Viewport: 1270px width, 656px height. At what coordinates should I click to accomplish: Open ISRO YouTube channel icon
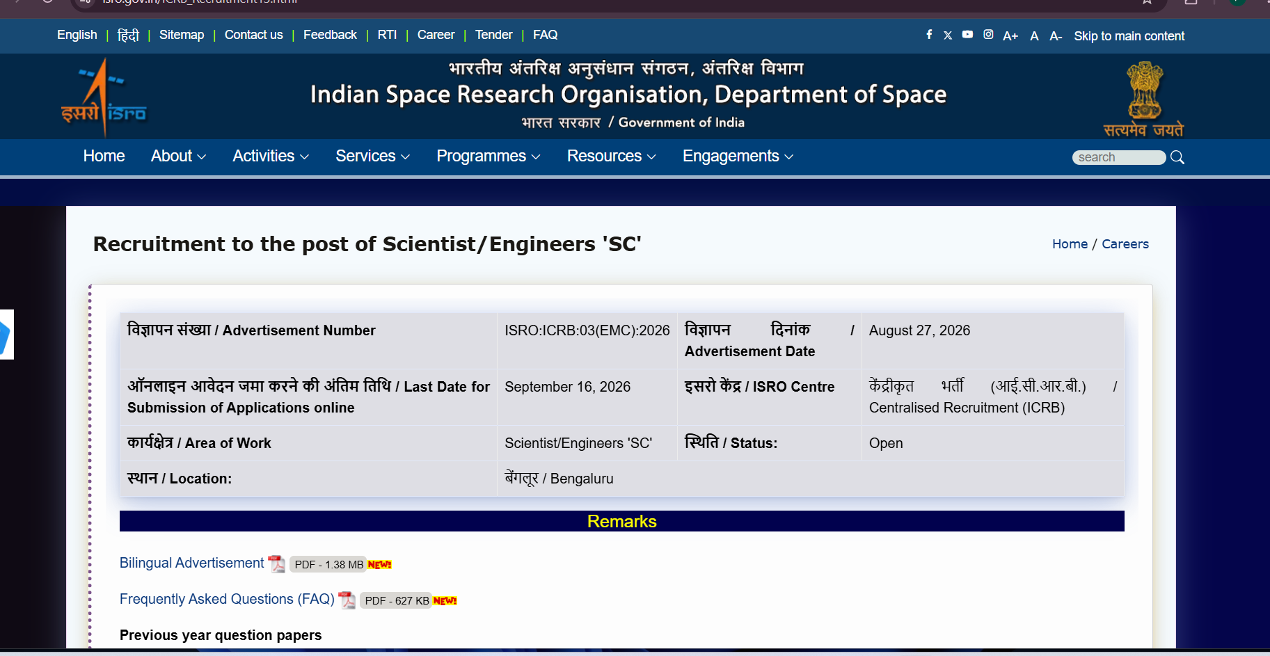coord(967,35)
